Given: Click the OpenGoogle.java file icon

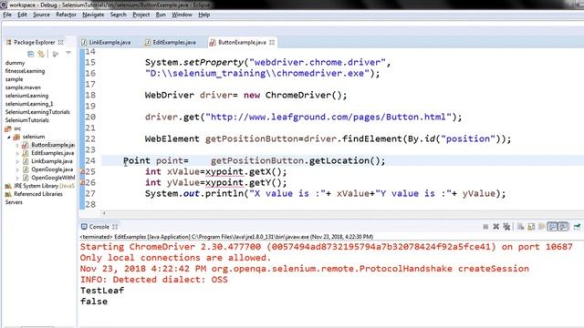Looking at the screenshot, I should click(26, 169).
